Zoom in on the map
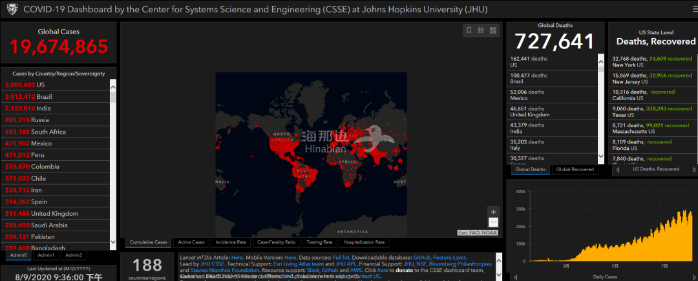 pos(493,212)
